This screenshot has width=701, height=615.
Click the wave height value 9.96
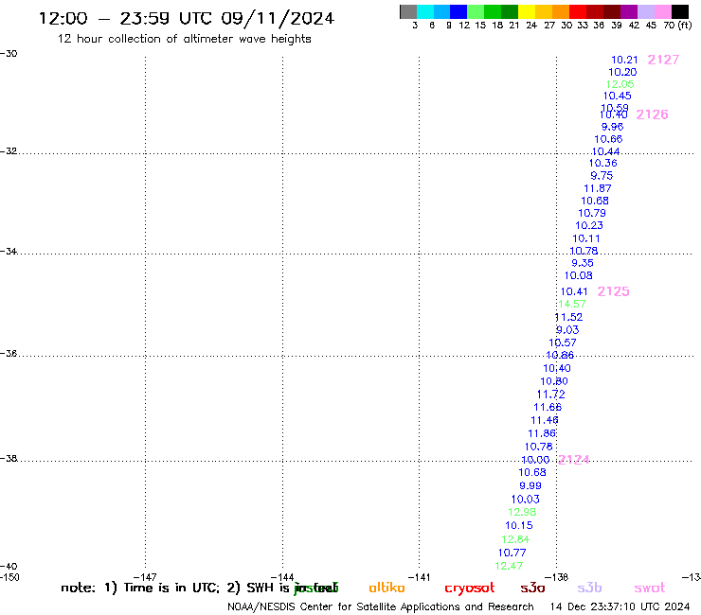612,127
